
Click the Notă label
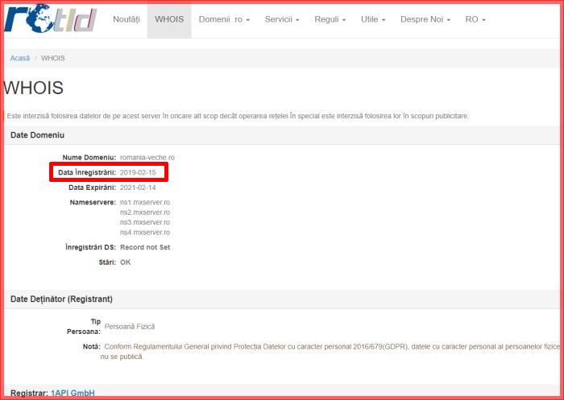tap(92, 347)
